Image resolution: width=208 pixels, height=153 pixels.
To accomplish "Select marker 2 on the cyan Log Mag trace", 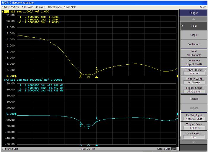I will tap(88, 125).
